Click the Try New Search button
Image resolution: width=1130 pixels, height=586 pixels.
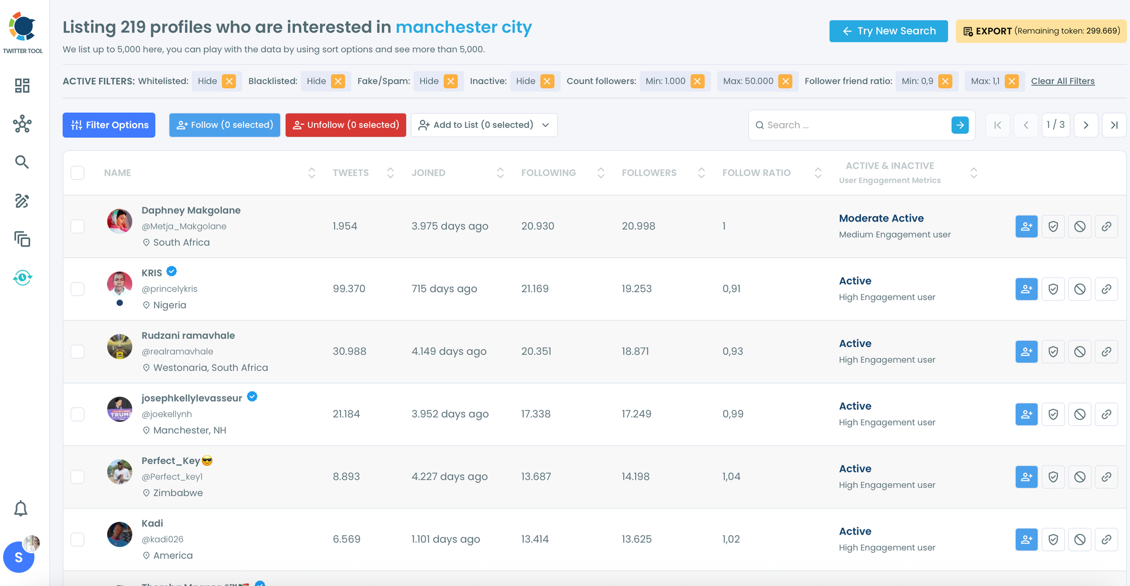[x=888, y=31]
